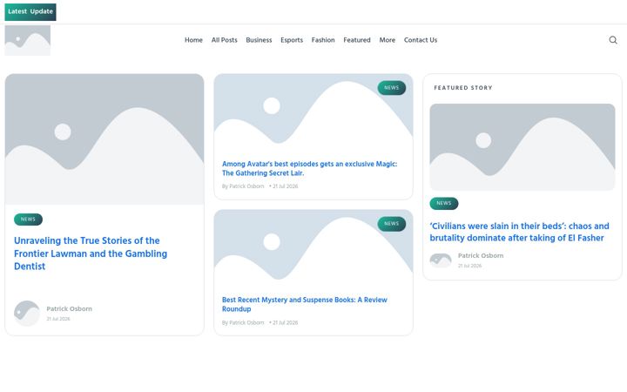Click date in Featured Story panel
This screenshot has width=627, height=392.
pos(469,266)
